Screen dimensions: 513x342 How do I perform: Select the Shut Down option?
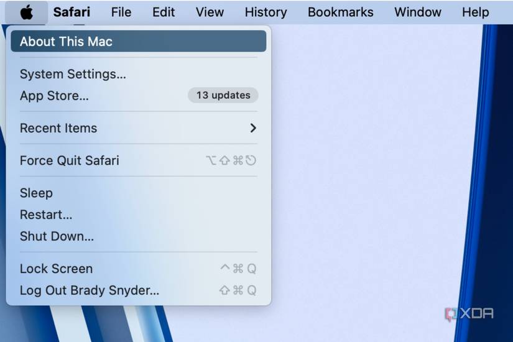pos(139,236)
